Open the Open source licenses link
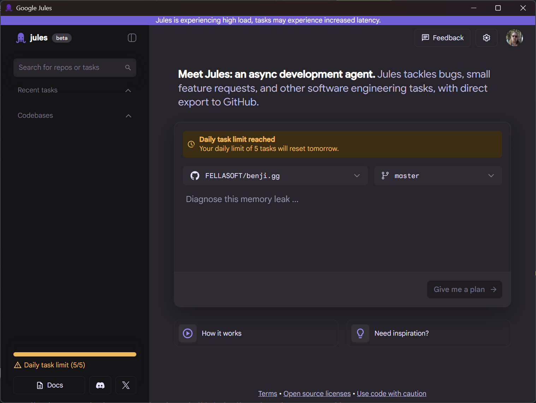Screen dimensions: 536x403 coord(317,393)
